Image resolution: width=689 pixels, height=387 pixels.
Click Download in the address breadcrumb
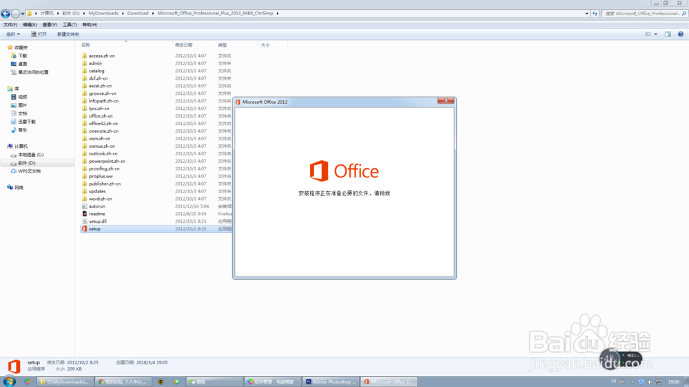click(138, 14)
